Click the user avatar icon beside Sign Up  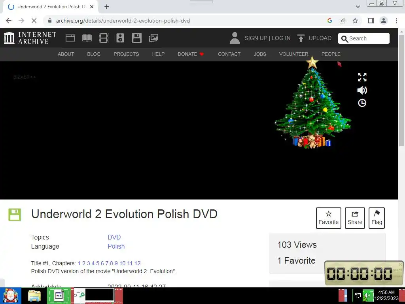pyautogui.click(x=235, y=38)
